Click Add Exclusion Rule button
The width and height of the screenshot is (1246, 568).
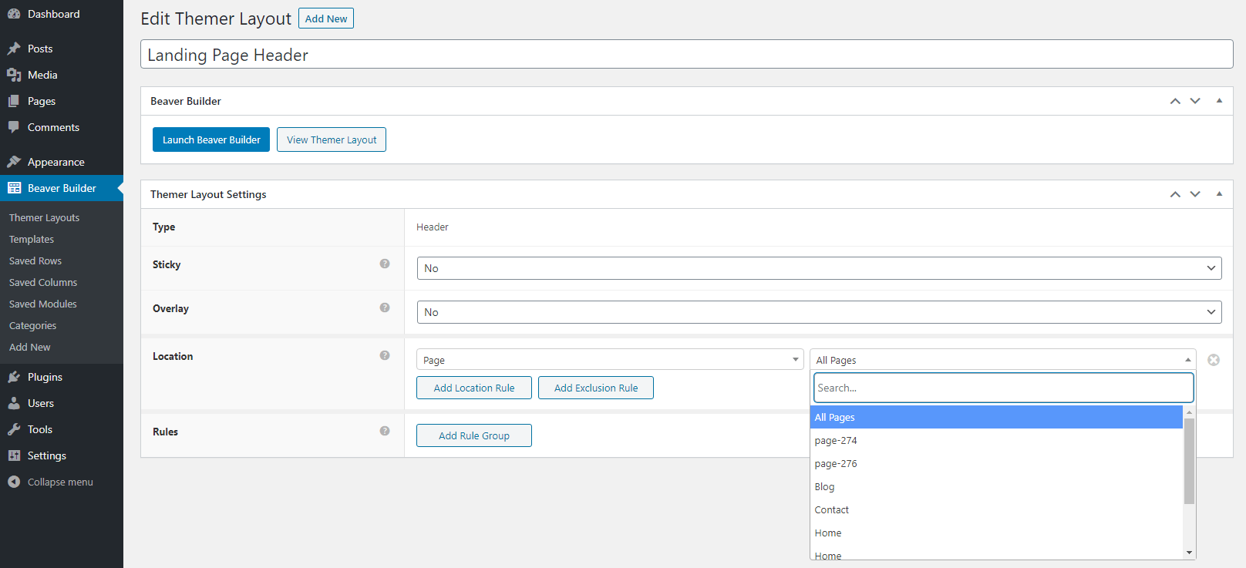pos(596,388)
